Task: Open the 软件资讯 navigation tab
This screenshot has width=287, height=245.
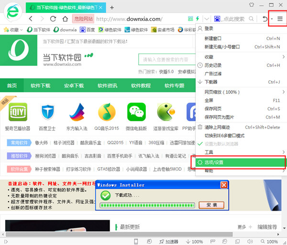Action: click(108, 85)
